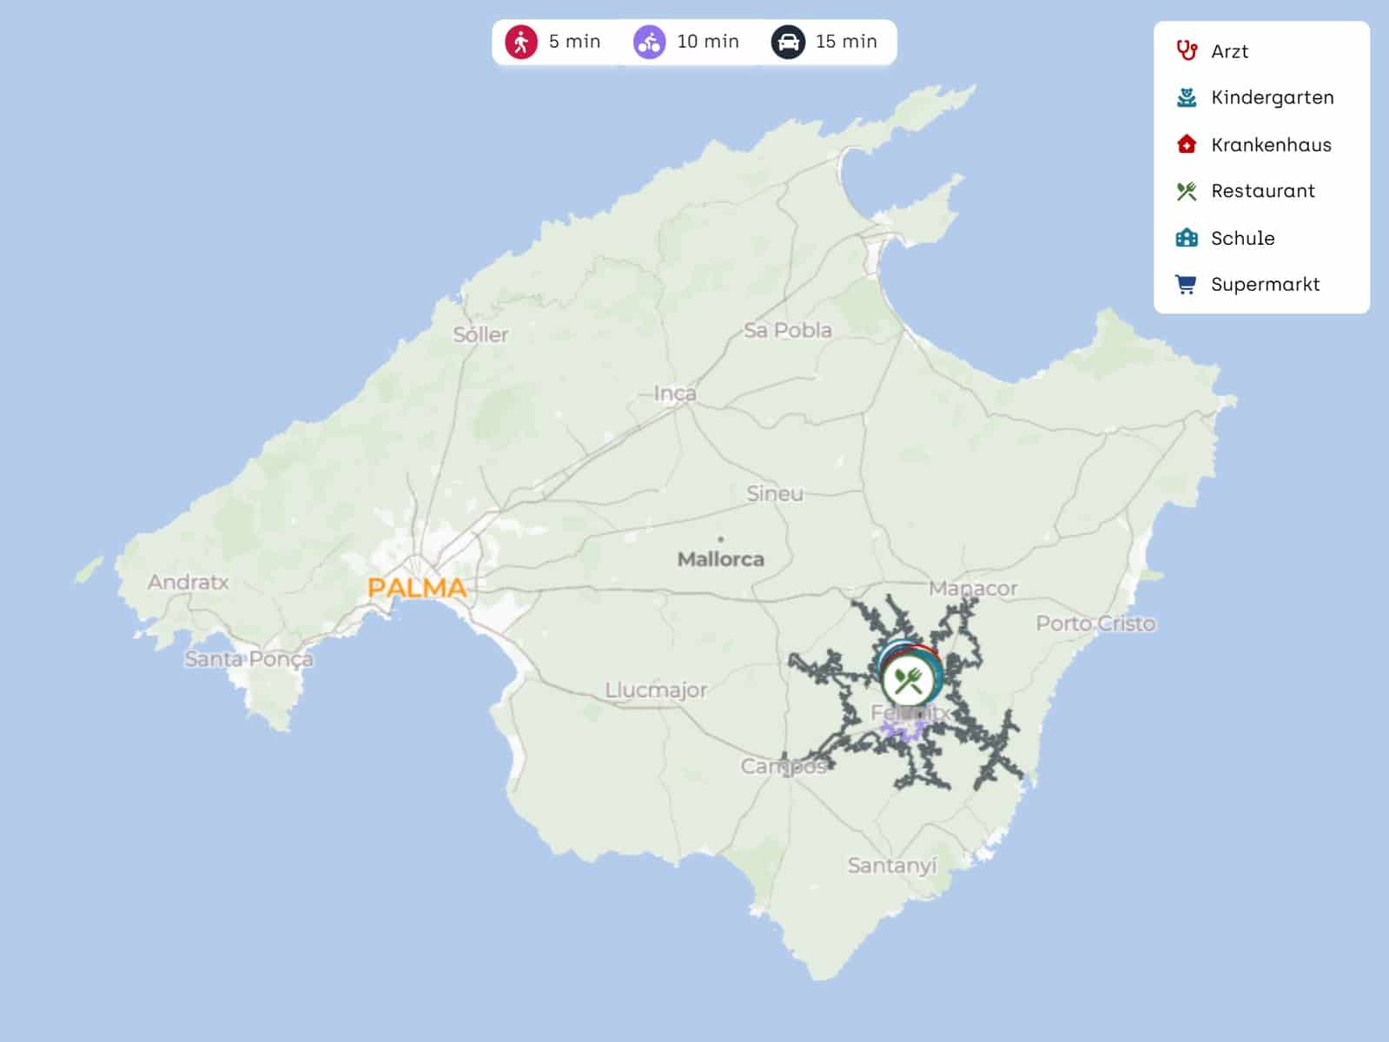The width and height of the screenshot is (1389, 1042).
Task: Toggle the Arzt category label
Action: point(1229,51)
